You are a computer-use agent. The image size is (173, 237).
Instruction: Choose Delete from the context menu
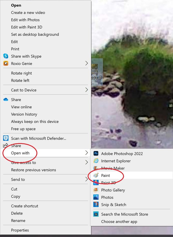click(17, 213)
